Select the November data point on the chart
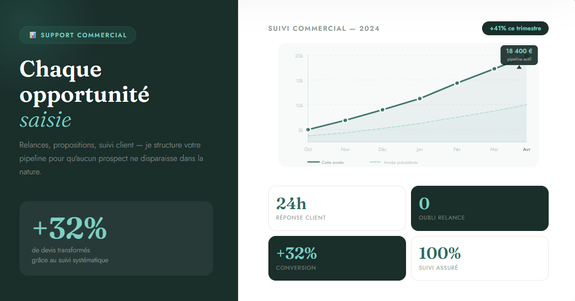Image resolution: width=575 pixels, height=301 pixels. 345,120
